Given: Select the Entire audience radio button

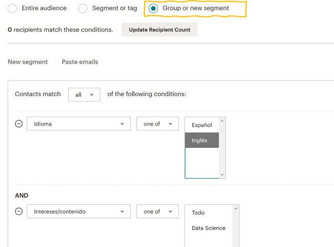Looking at the screenshot, I should [12, 9].
